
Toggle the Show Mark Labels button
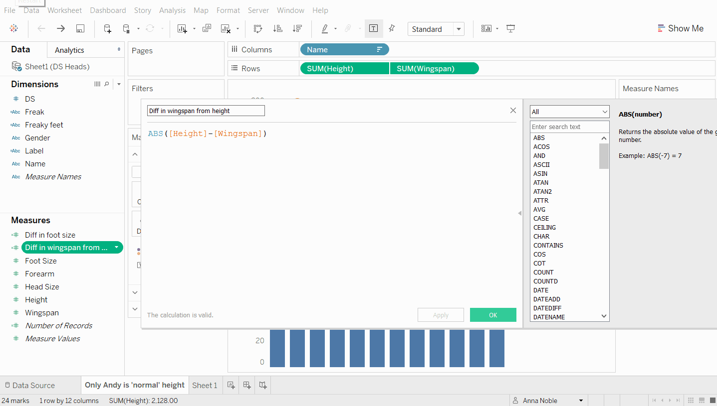click(373, 29)
